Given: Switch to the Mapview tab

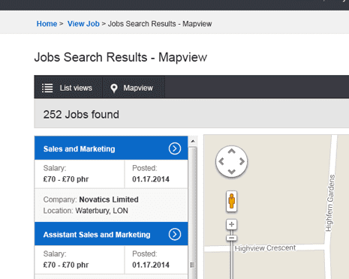Looking at the screenshot, I should point(134,88).
